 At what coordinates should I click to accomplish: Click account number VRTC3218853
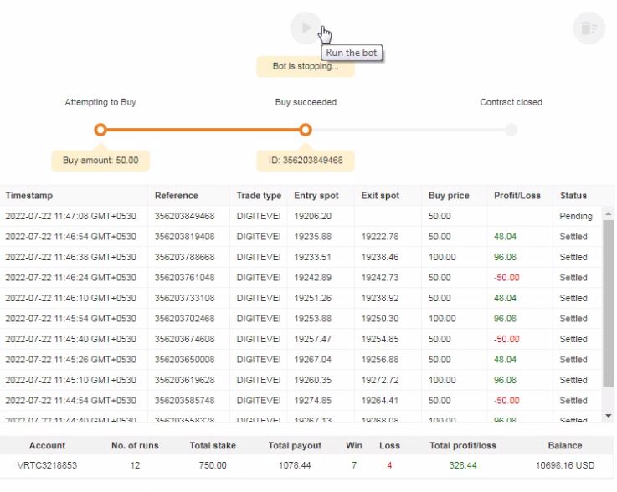[47, 465]
